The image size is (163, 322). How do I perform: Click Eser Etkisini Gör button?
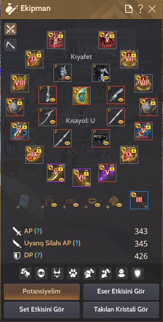[121, 291]
